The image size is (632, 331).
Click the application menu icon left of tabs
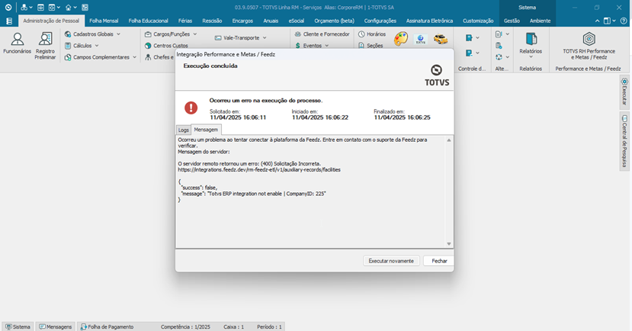[9, 21]
